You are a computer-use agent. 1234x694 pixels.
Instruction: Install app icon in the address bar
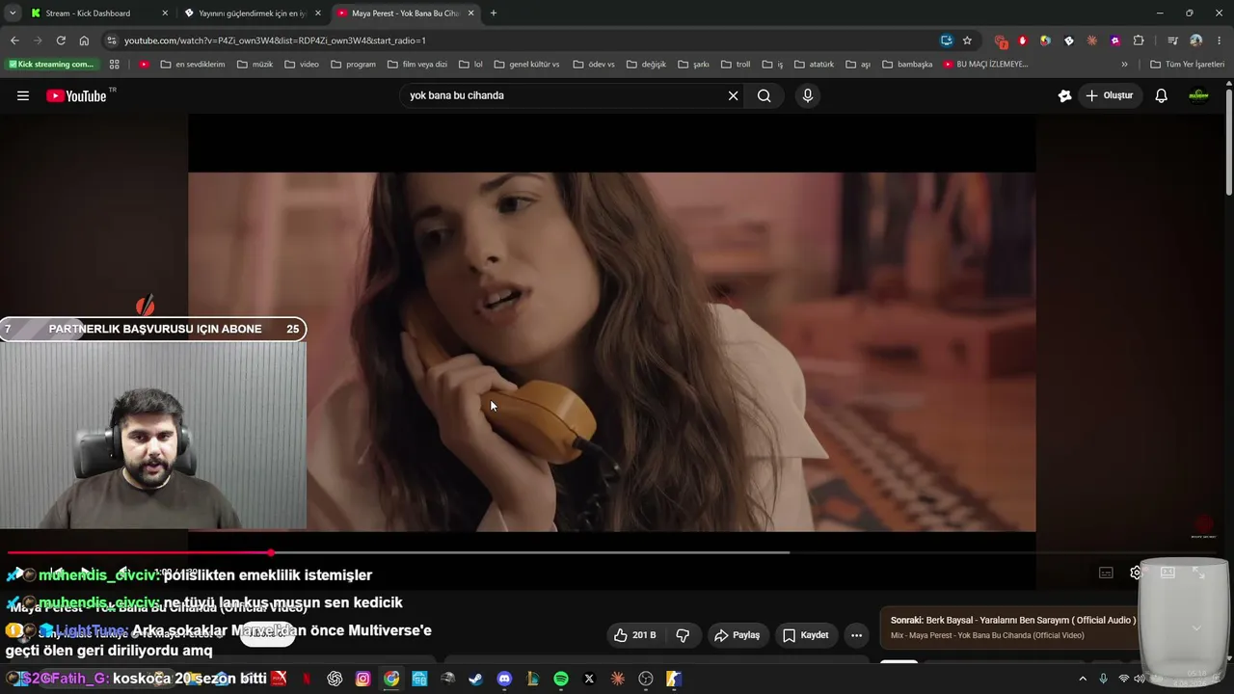click(947, 40)
